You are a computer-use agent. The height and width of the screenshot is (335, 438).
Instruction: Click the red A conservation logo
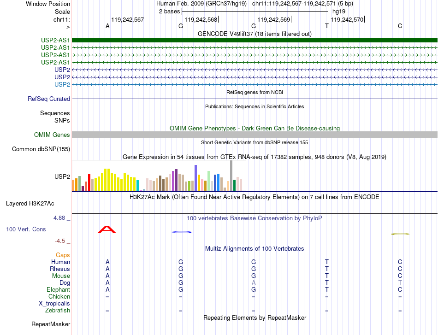[x=107, y=229]
